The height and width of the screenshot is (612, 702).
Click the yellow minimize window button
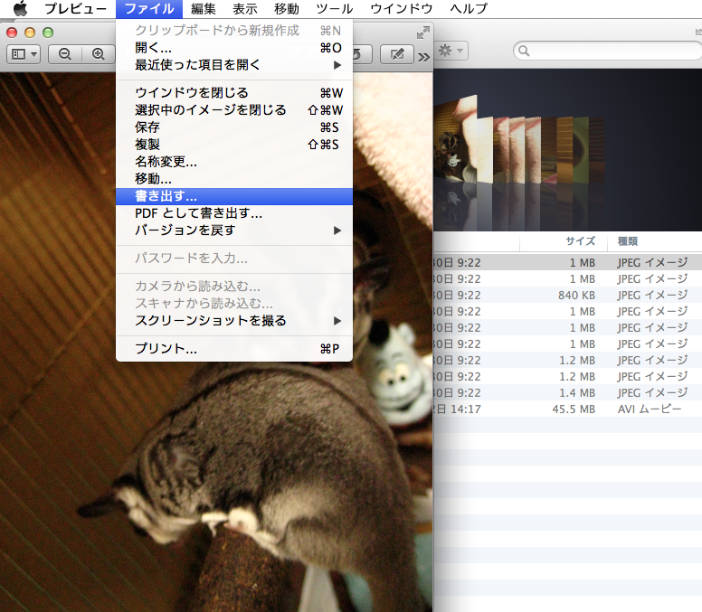pos(30,33)
